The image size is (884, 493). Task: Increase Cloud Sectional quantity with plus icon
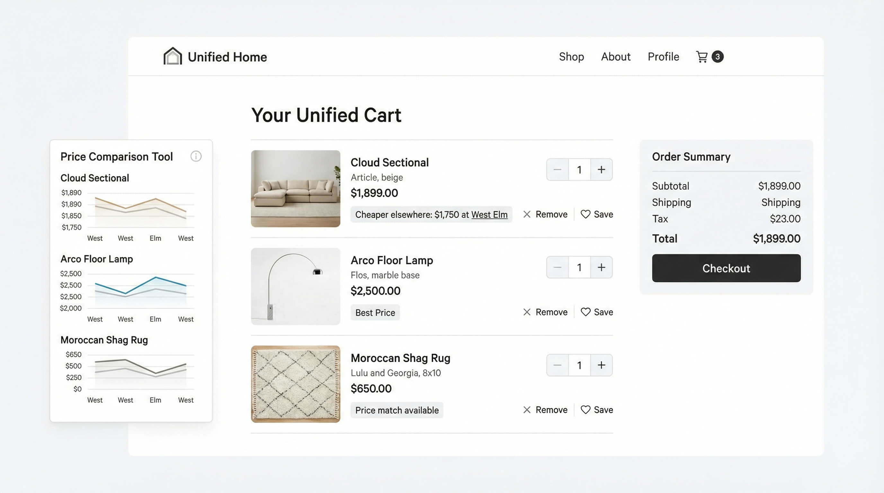[601, 169]
